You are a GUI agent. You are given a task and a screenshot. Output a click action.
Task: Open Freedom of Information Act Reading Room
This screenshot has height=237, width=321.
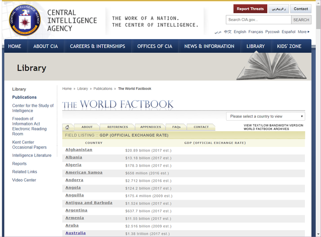tap(29, 126)
